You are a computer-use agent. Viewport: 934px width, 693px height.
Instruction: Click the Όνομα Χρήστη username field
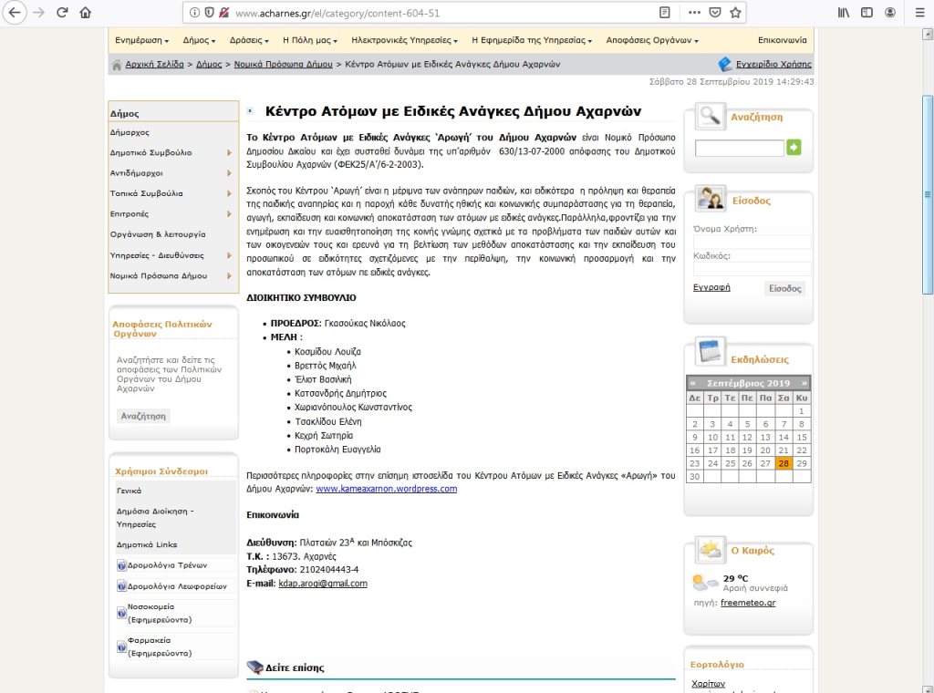coord(752,243)
